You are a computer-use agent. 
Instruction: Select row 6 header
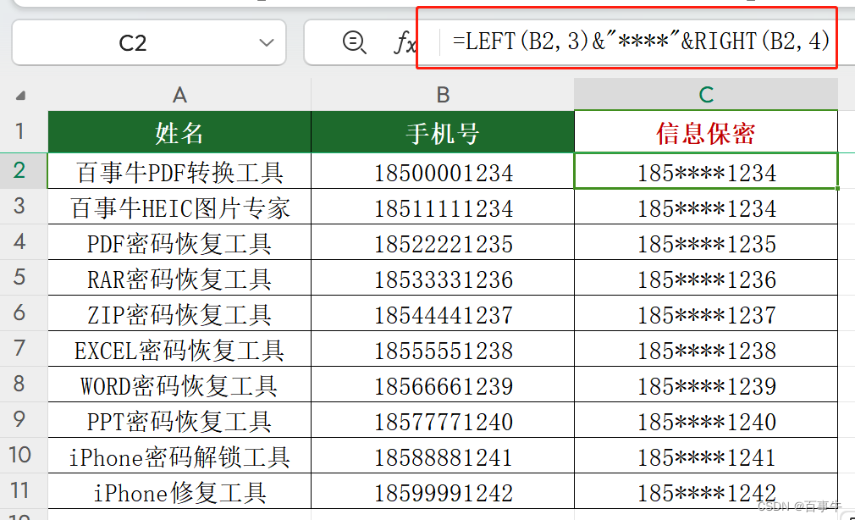[19, 313]
